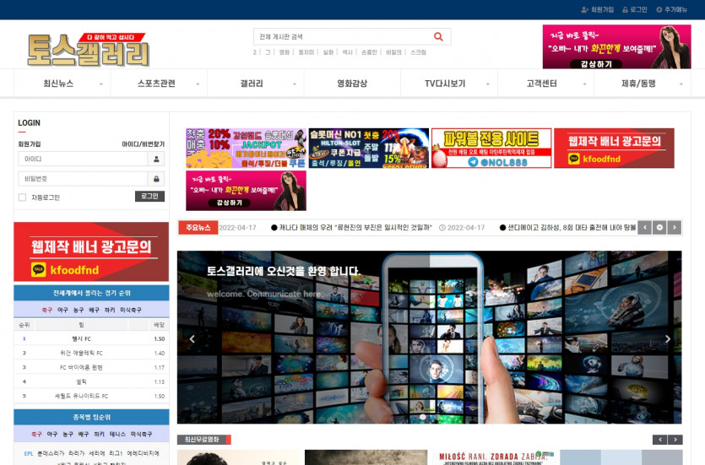Viewport: 705px width, 465px height.
Task: Show next items in 최신무료영화 section
Action: point(675,440)
